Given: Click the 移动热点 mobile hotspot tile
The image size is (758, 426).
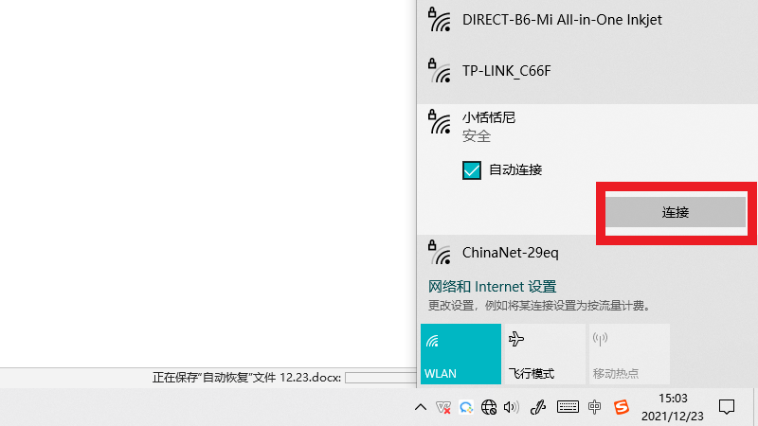Looking at the screenshot, I should [x=628, y=354].
